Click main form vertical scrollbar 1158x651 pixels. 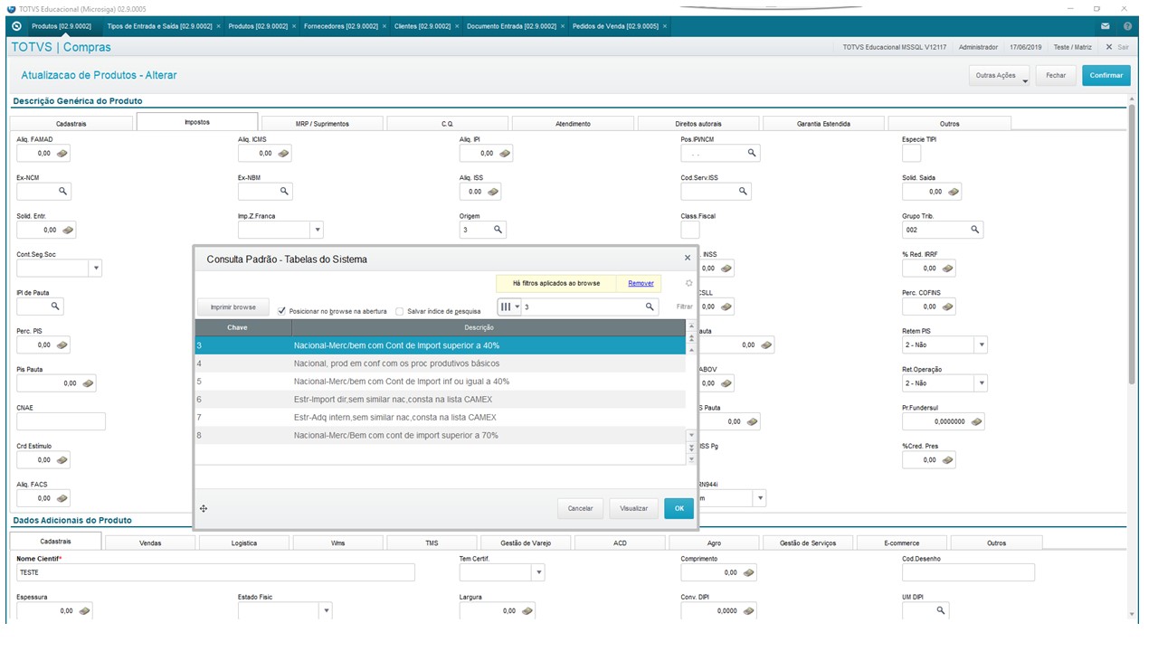[x=1131, y=244]
